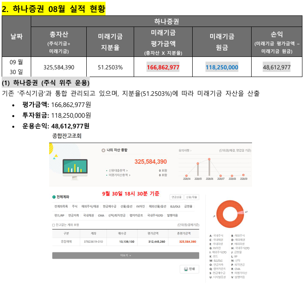Viewport: 305px width, 285px height.
Task: Select the FX마진 tab
Action: [x=141, y=206]
